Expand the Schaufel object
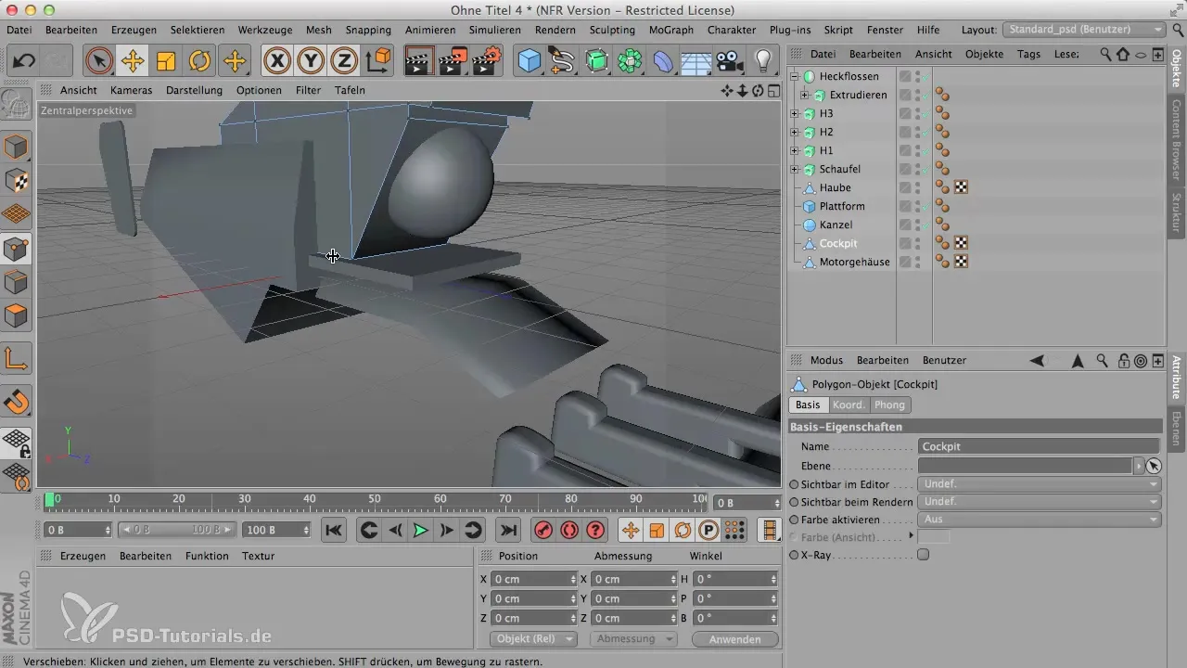Viewport: 1187px width, 668px height. coord(795,169)
